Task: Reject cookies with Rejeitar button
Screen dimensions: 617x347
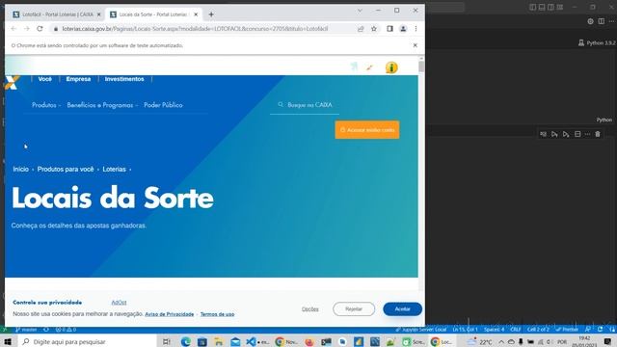Action: click(x=354, y=309)
